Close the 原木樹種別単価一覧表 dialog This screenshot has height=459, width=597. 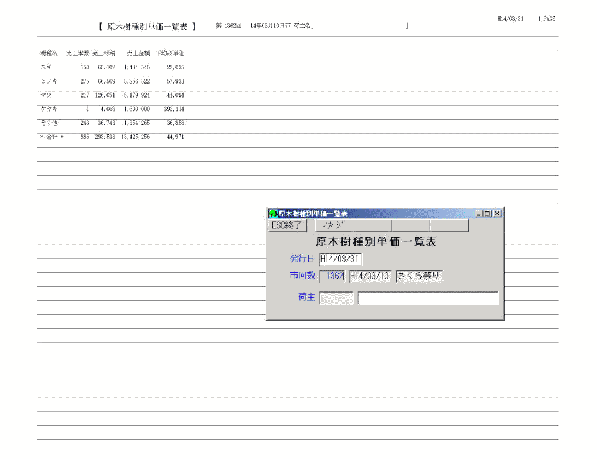coord(497,214)
